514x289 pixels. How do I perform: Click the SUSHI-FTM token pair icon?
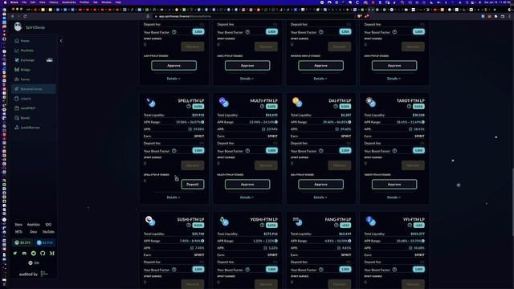click(x=150, y=221)
